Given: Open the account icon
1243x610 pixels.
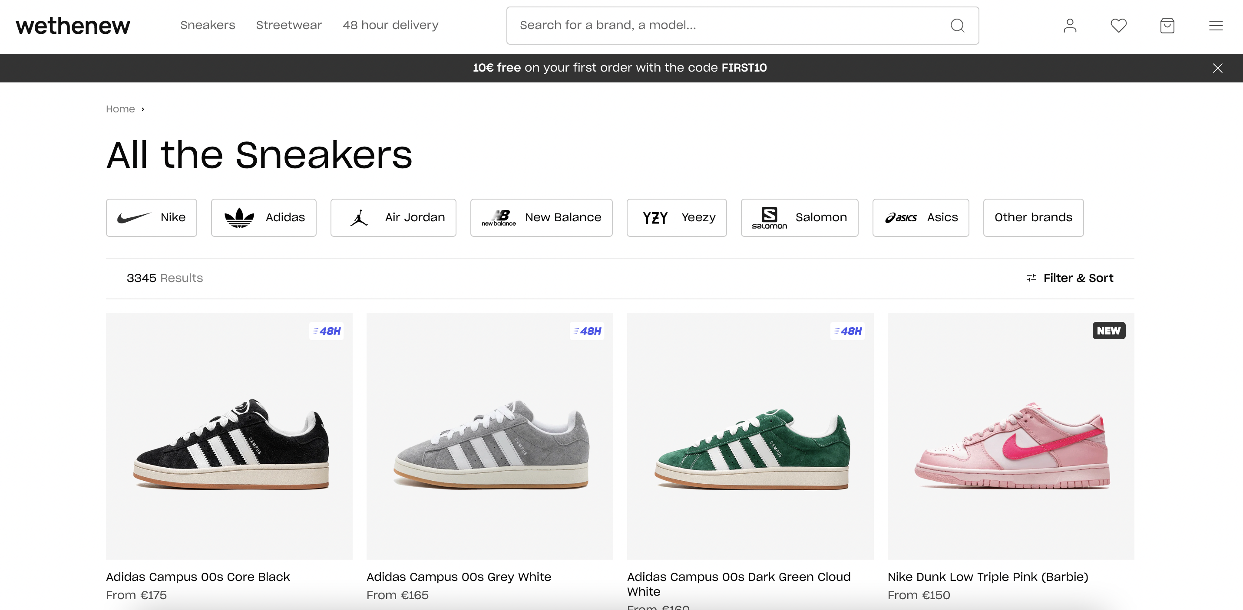Looking at the screenshot, I should click(1070, 26).
